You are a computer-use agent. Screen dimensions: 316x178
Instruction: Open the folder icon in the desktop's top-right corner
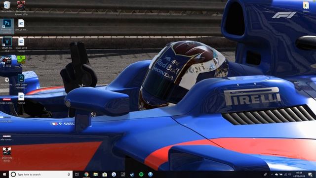click(306, 6)
